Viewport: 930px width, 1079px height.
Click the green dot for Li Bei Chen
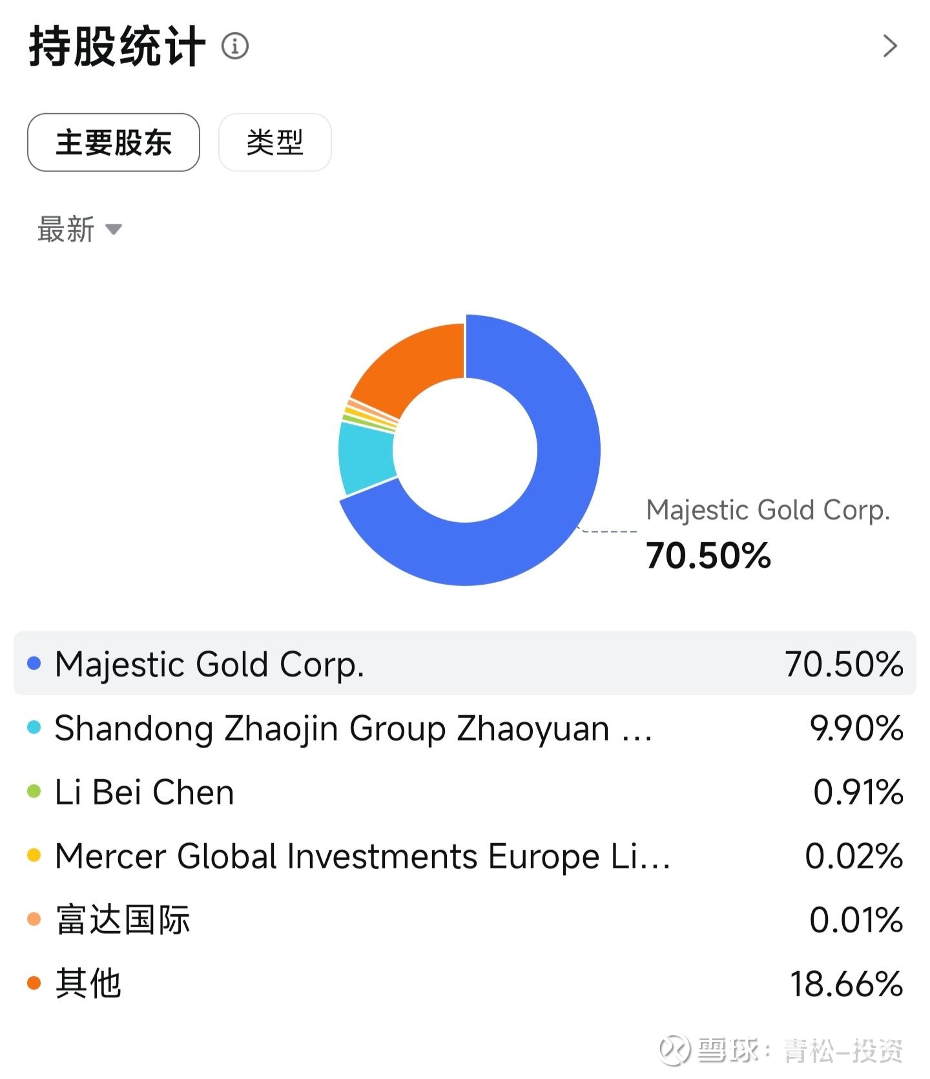(34, 792)
